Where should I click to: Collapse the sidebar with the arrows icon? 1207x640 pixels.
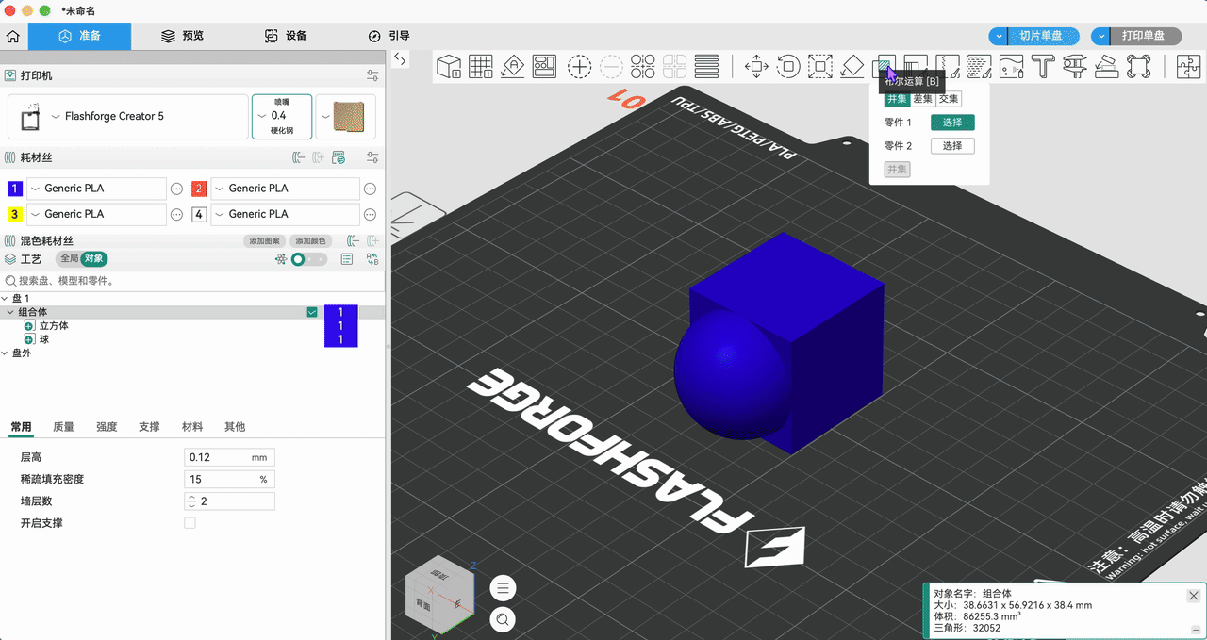pos(400,59)
